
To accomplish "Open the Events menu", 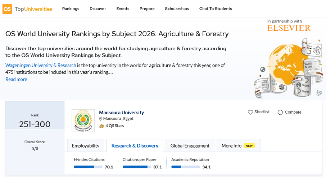I will (123, 9).
